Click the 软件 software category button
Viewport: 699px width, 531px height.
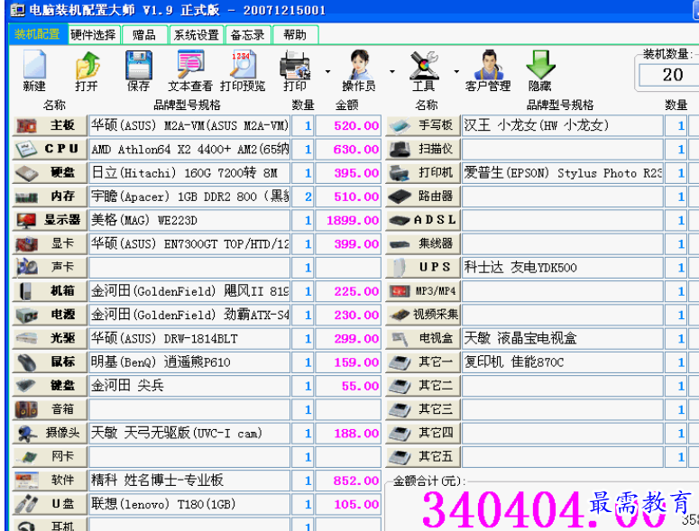coord(50,480)
